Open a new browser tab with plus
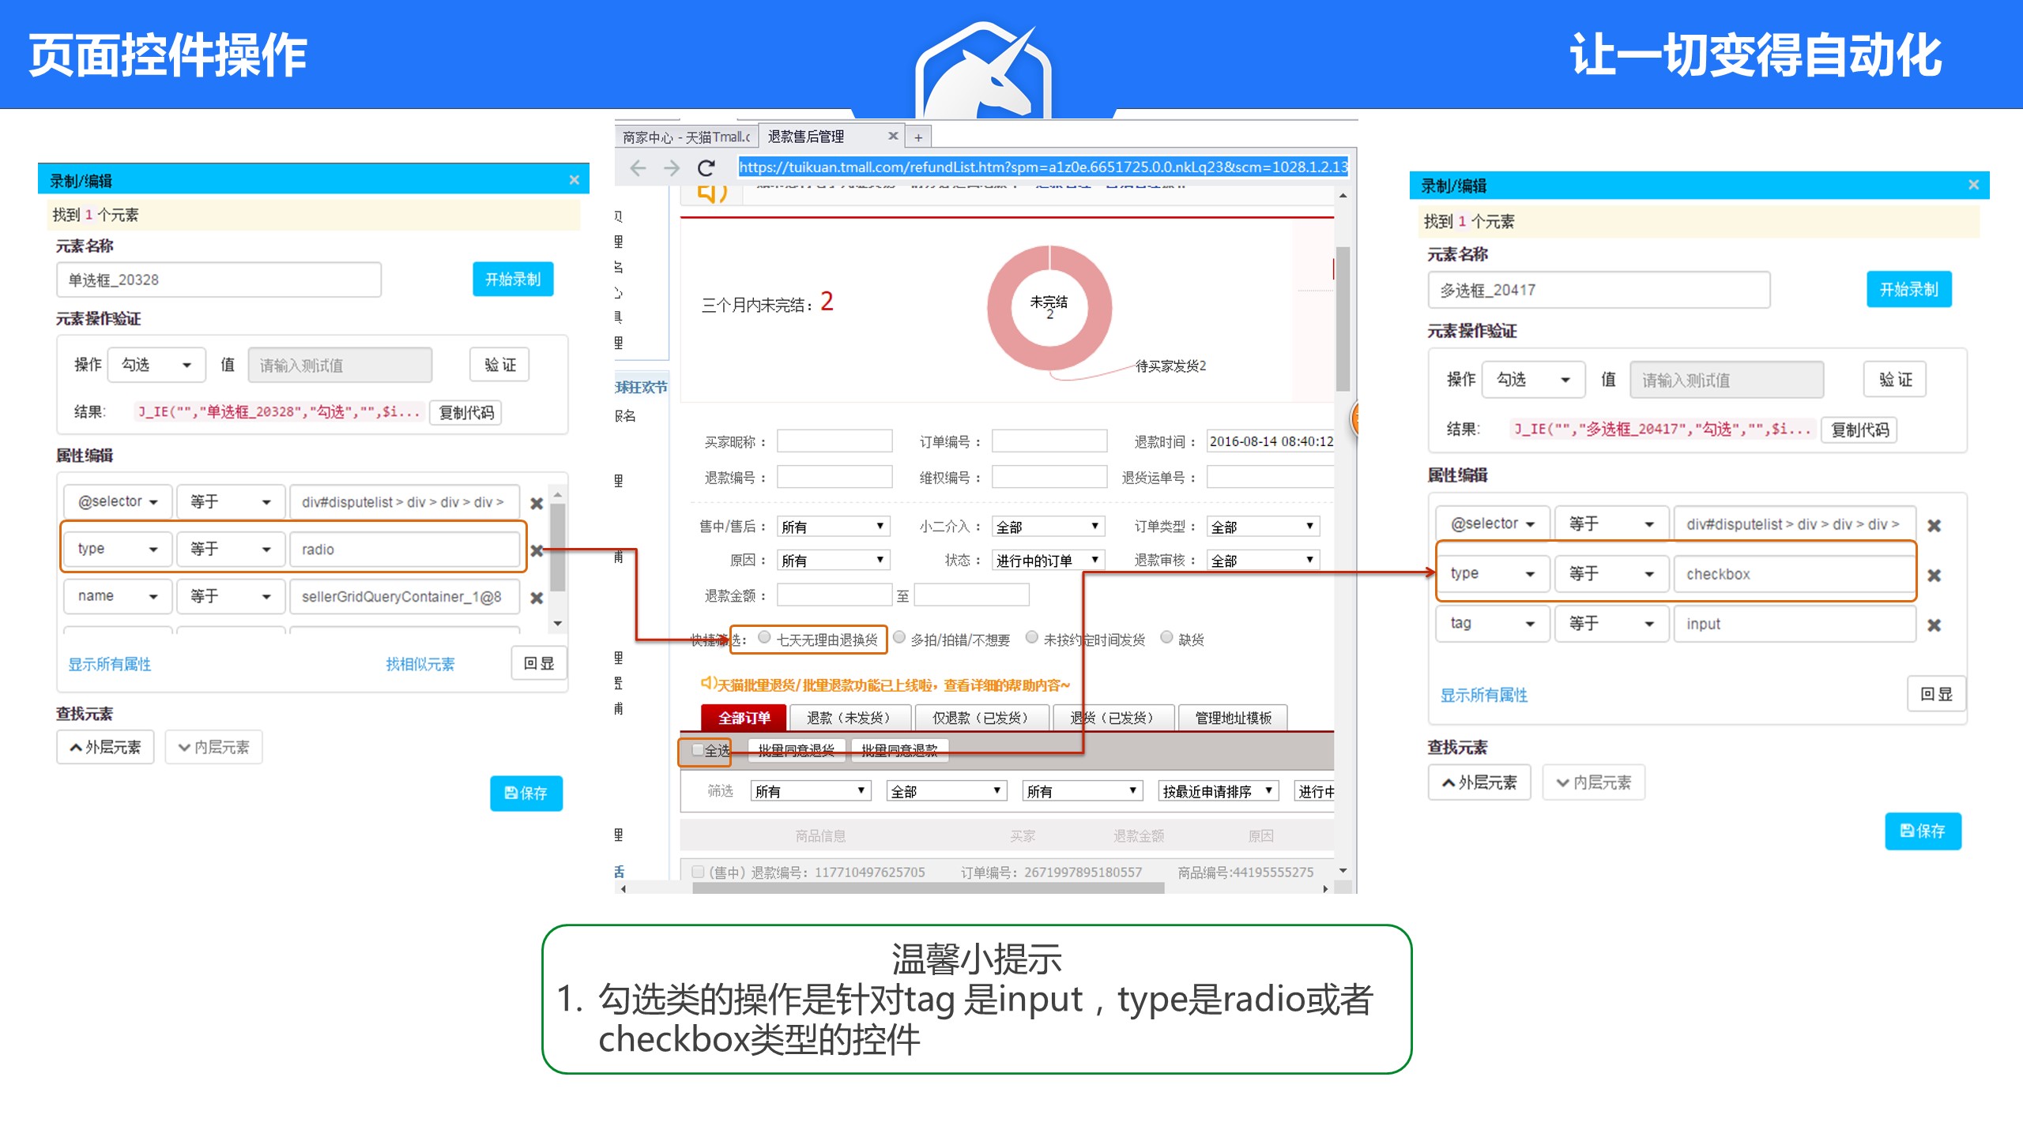Viewport: 2023px width, 1137px height. point(917,137)
